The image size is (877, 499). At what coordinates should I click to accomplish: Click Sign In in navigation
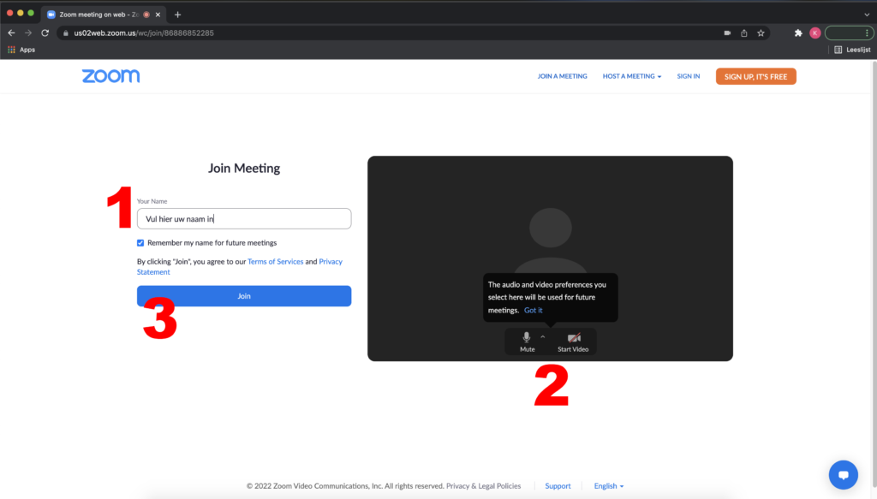[x=688, y=76]
